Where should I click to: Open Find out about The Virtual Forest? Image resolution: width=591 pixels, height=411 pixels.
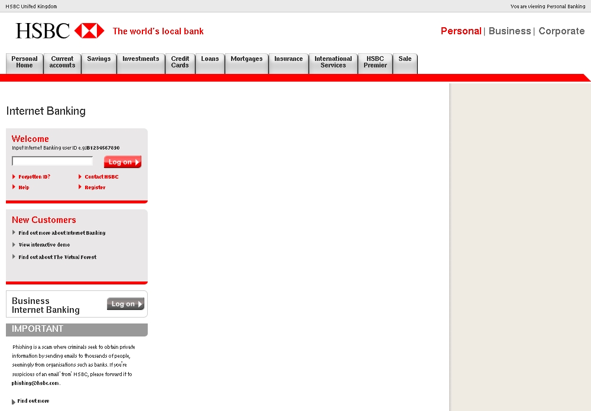coord(57,257)
